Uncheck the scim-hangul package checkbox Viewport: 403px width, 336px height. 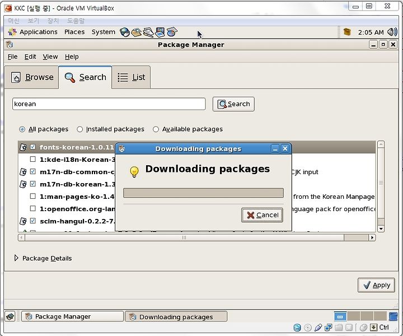click(x=32, y=221)
